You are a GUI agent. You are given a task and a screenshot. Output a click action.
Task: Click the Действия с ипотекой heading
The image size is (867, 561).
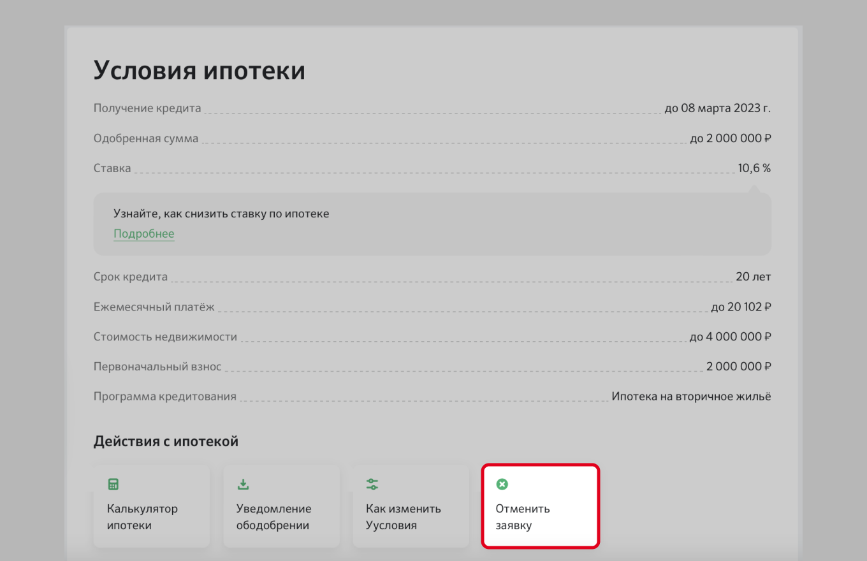pyautogui.click(x=166, y=441)
